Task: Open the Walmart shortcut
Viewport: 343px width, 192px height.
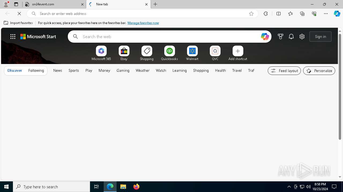Action: [192, 53]
